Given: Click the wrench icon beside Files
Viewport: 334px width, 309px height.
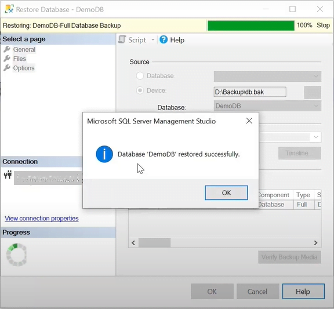Looking at the screenshot, I should click(7, 59).
